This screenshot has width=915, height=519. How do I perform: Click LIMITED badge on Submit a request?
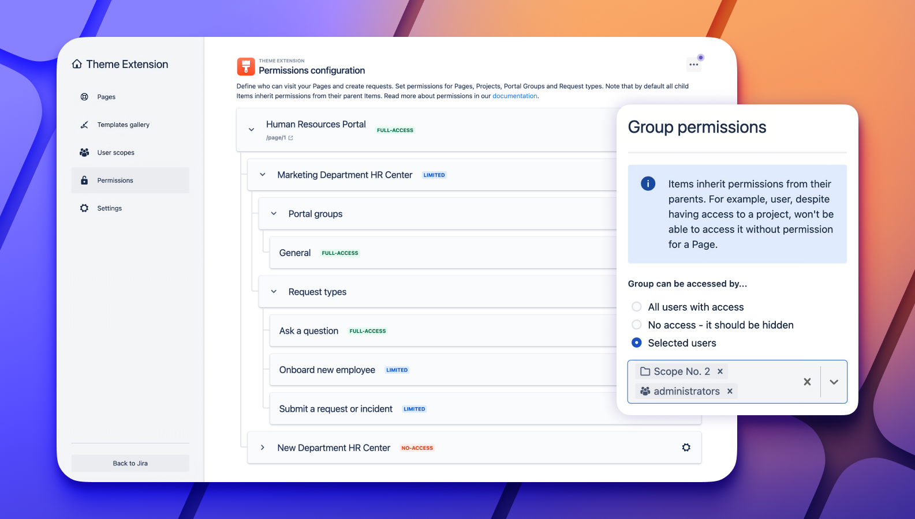point(414,409)
